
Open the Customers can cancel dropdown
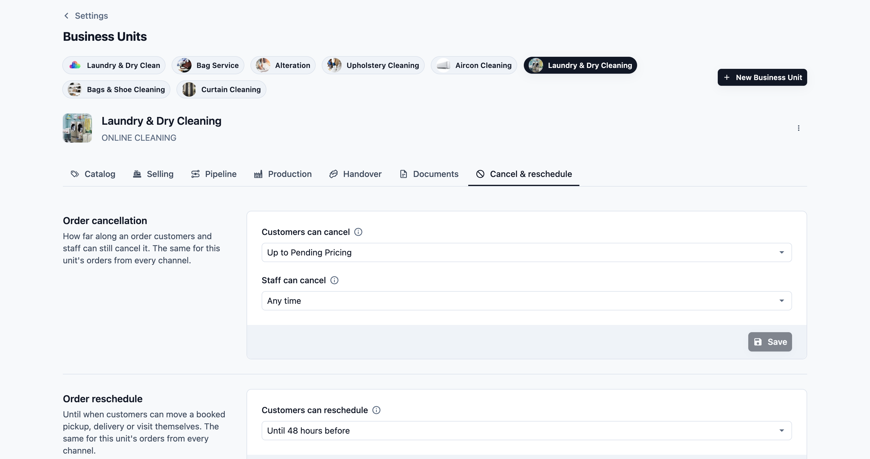click(527, 252)
